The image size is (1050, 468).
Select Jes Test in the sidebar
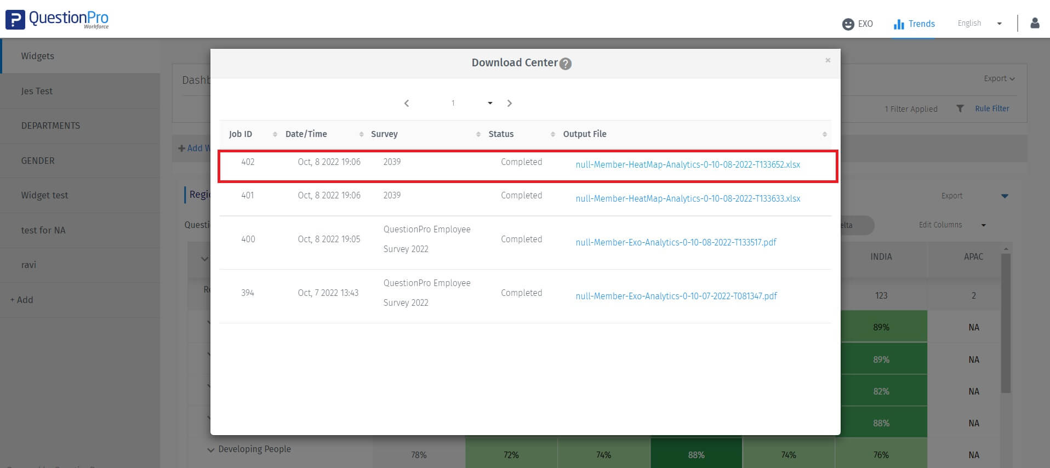pos(80,91)
